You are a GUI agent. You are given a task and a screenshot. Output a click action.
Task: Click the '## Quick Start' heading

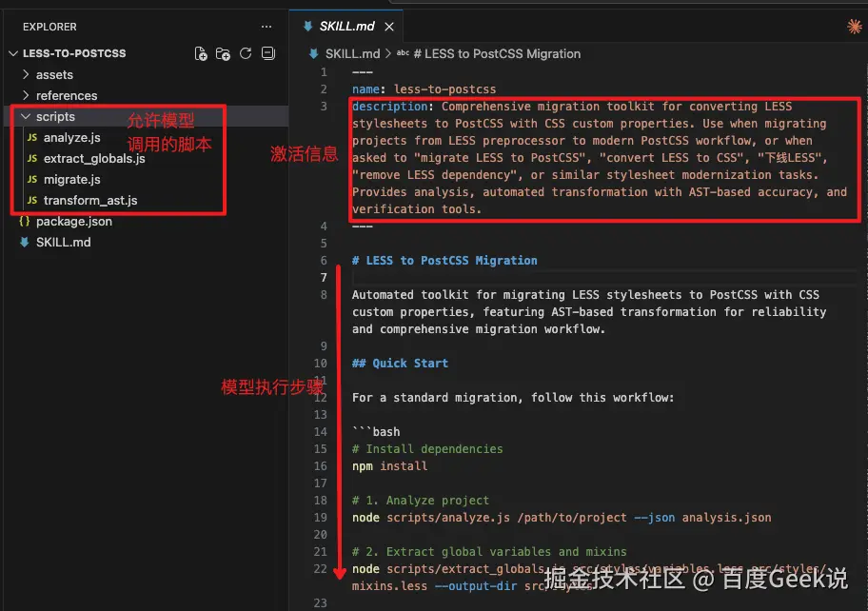401,364
